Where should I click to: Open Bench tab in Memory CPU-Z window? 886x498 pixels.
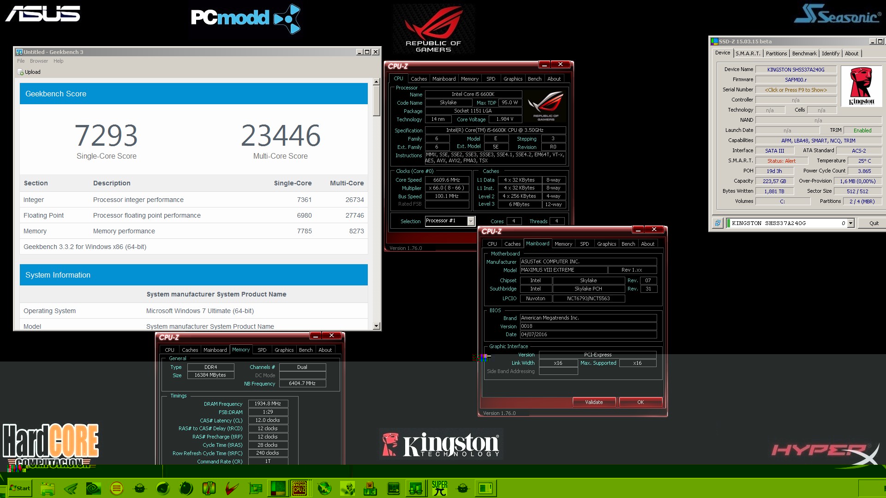tap(305, 350)
